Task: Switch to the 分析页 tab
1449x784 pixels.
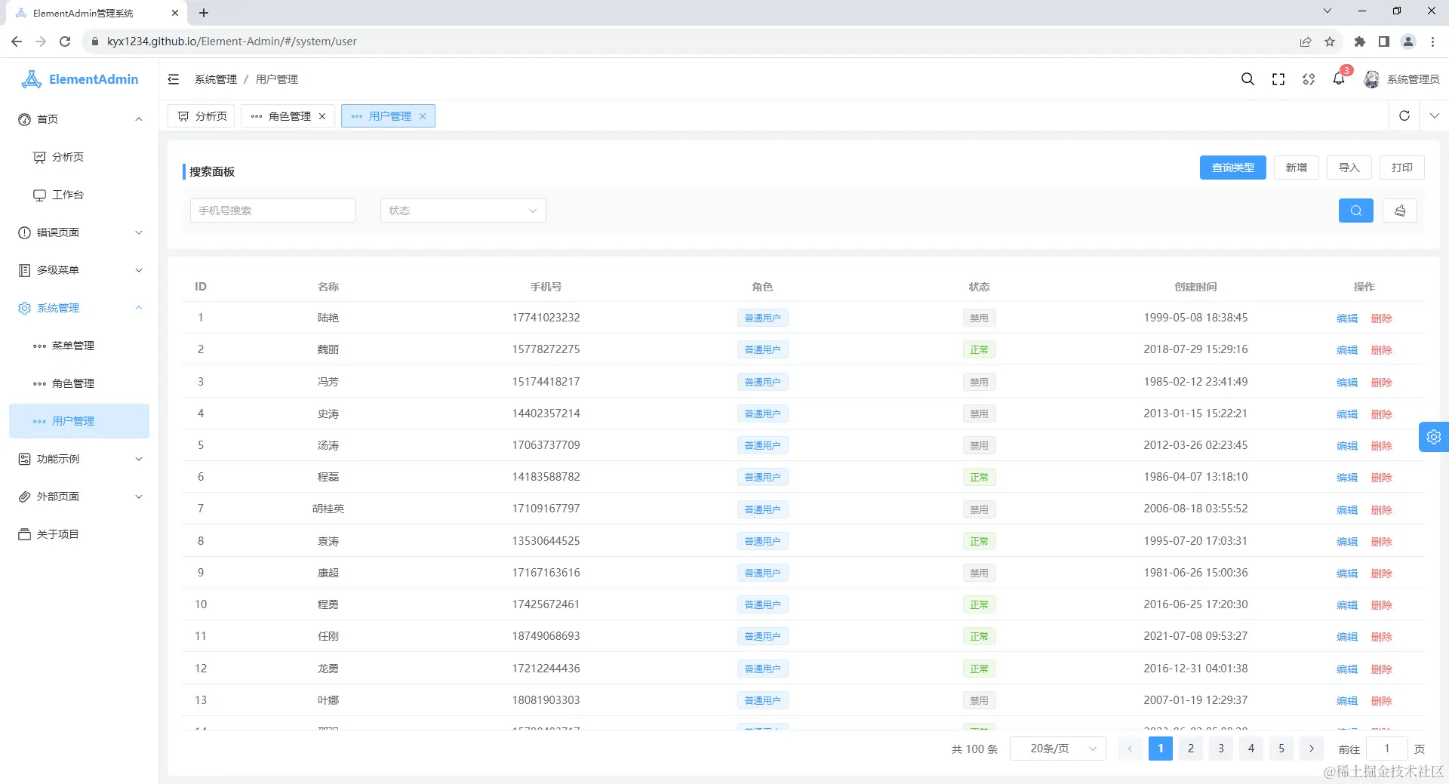Action: pos(202,116)
